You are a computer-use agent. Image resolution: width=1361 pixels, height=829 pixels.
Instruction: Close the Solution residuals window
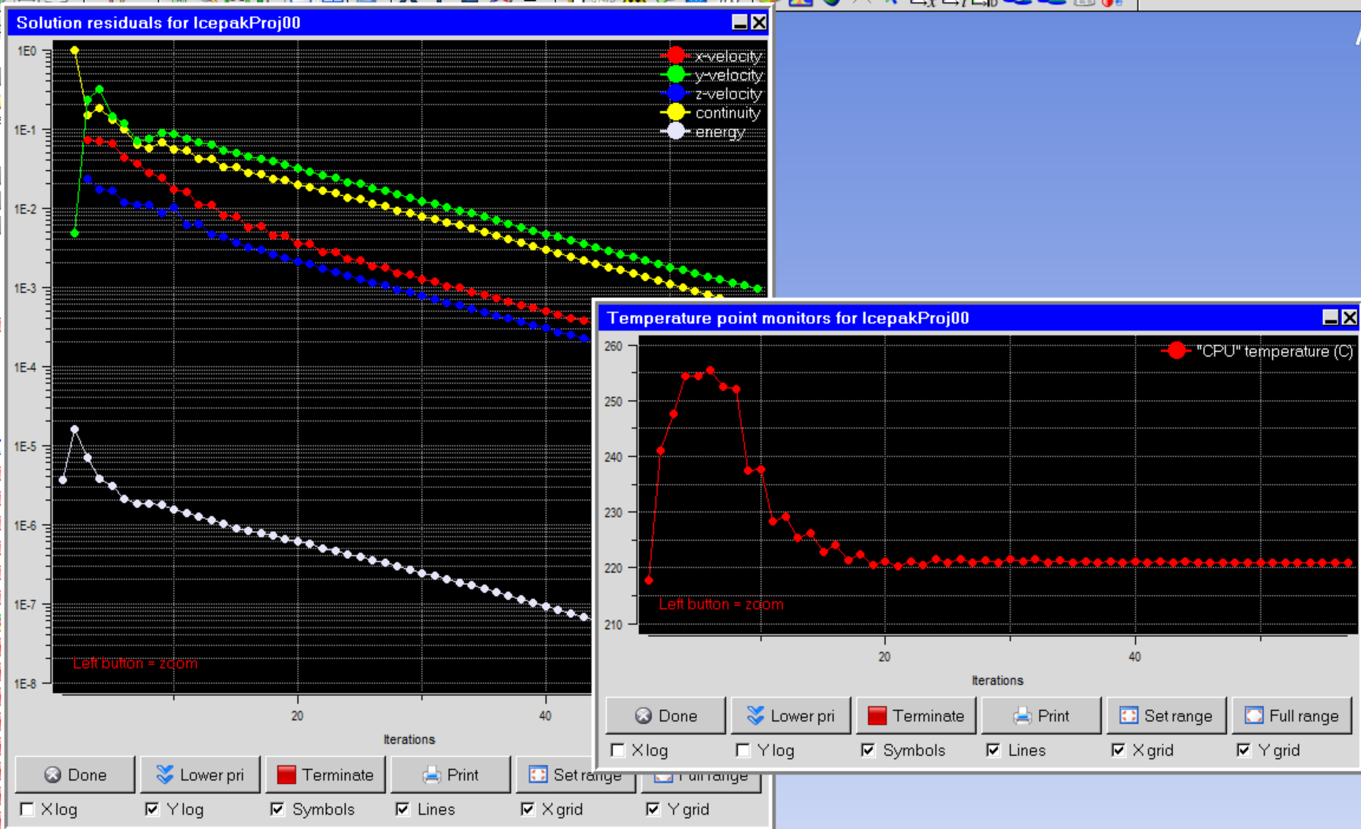pyautogui.click(x=758, y=22)
